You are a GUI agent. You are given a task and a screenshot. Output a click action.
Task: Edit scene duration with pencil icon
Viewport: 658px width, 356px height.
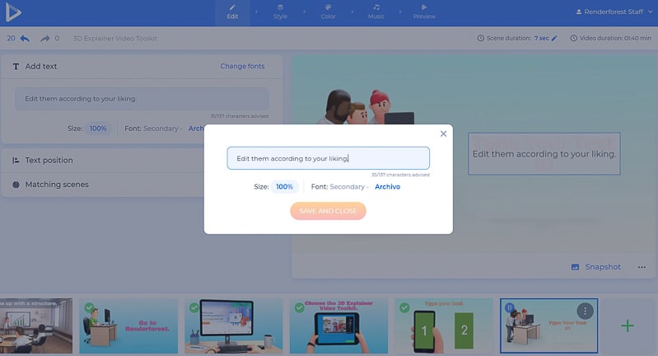point(554,38)
